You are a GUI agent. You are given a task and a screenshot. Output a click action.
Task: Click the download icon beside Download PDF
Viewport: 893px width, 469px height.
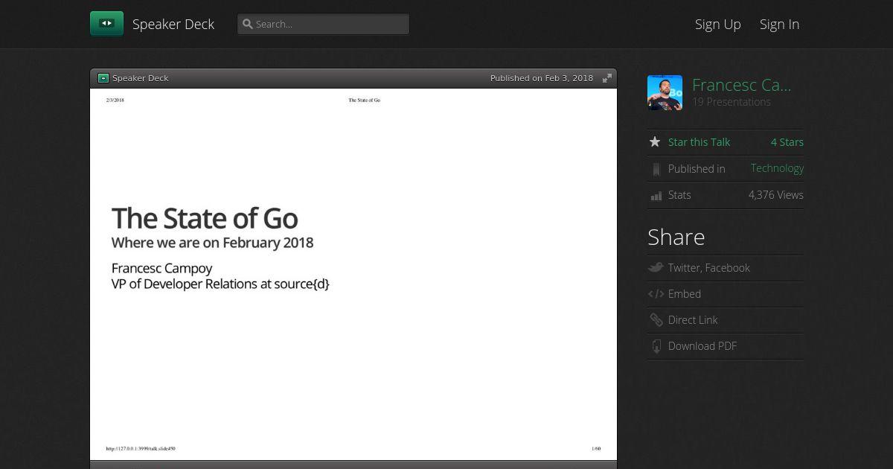coord(656,346)
